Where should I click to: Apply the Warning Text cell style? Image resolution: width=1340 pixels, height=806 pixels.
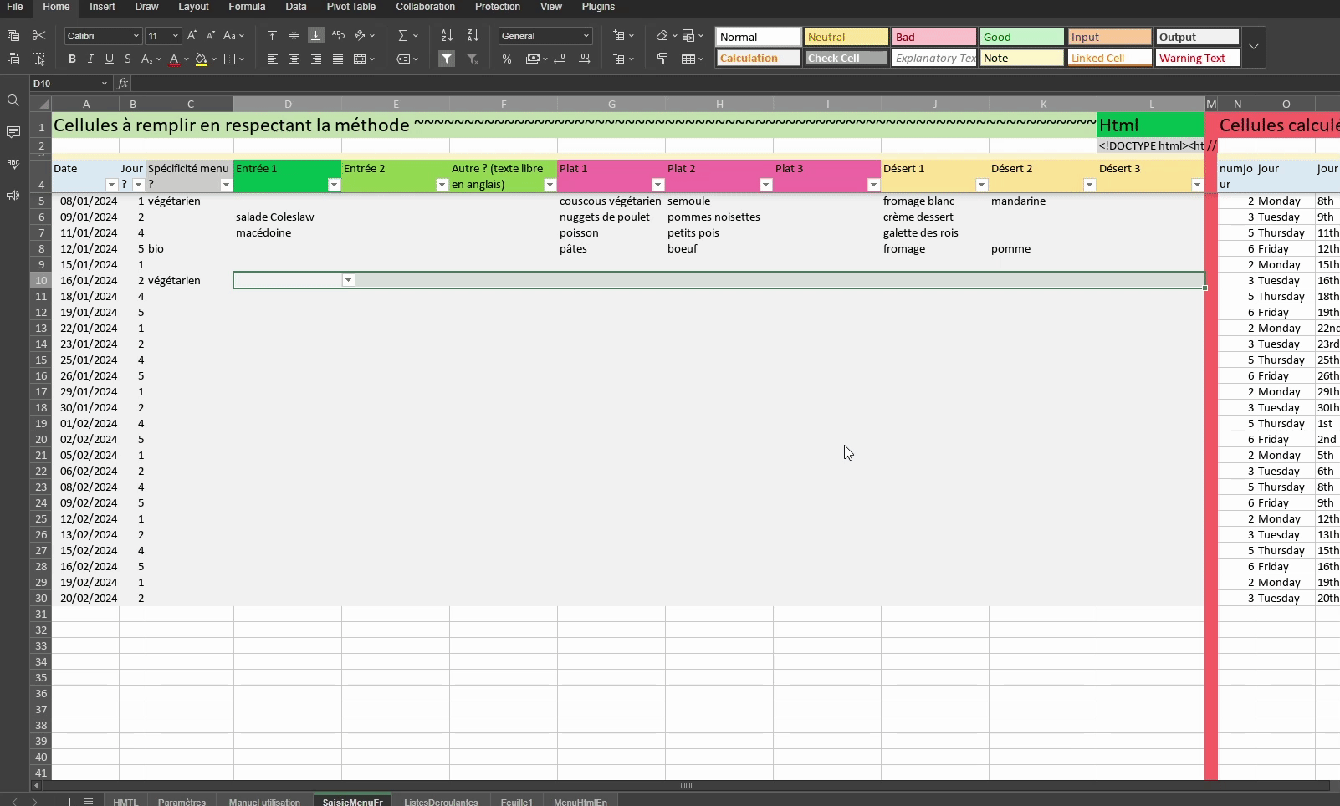1197,58
